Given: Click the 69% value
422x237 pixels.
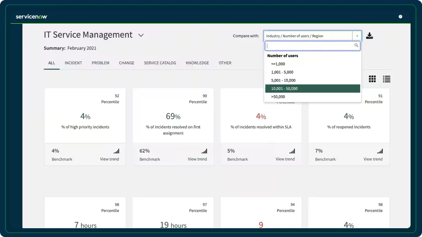Looking at the screenshot, I should pyautogui.click(x=173, y=116).
